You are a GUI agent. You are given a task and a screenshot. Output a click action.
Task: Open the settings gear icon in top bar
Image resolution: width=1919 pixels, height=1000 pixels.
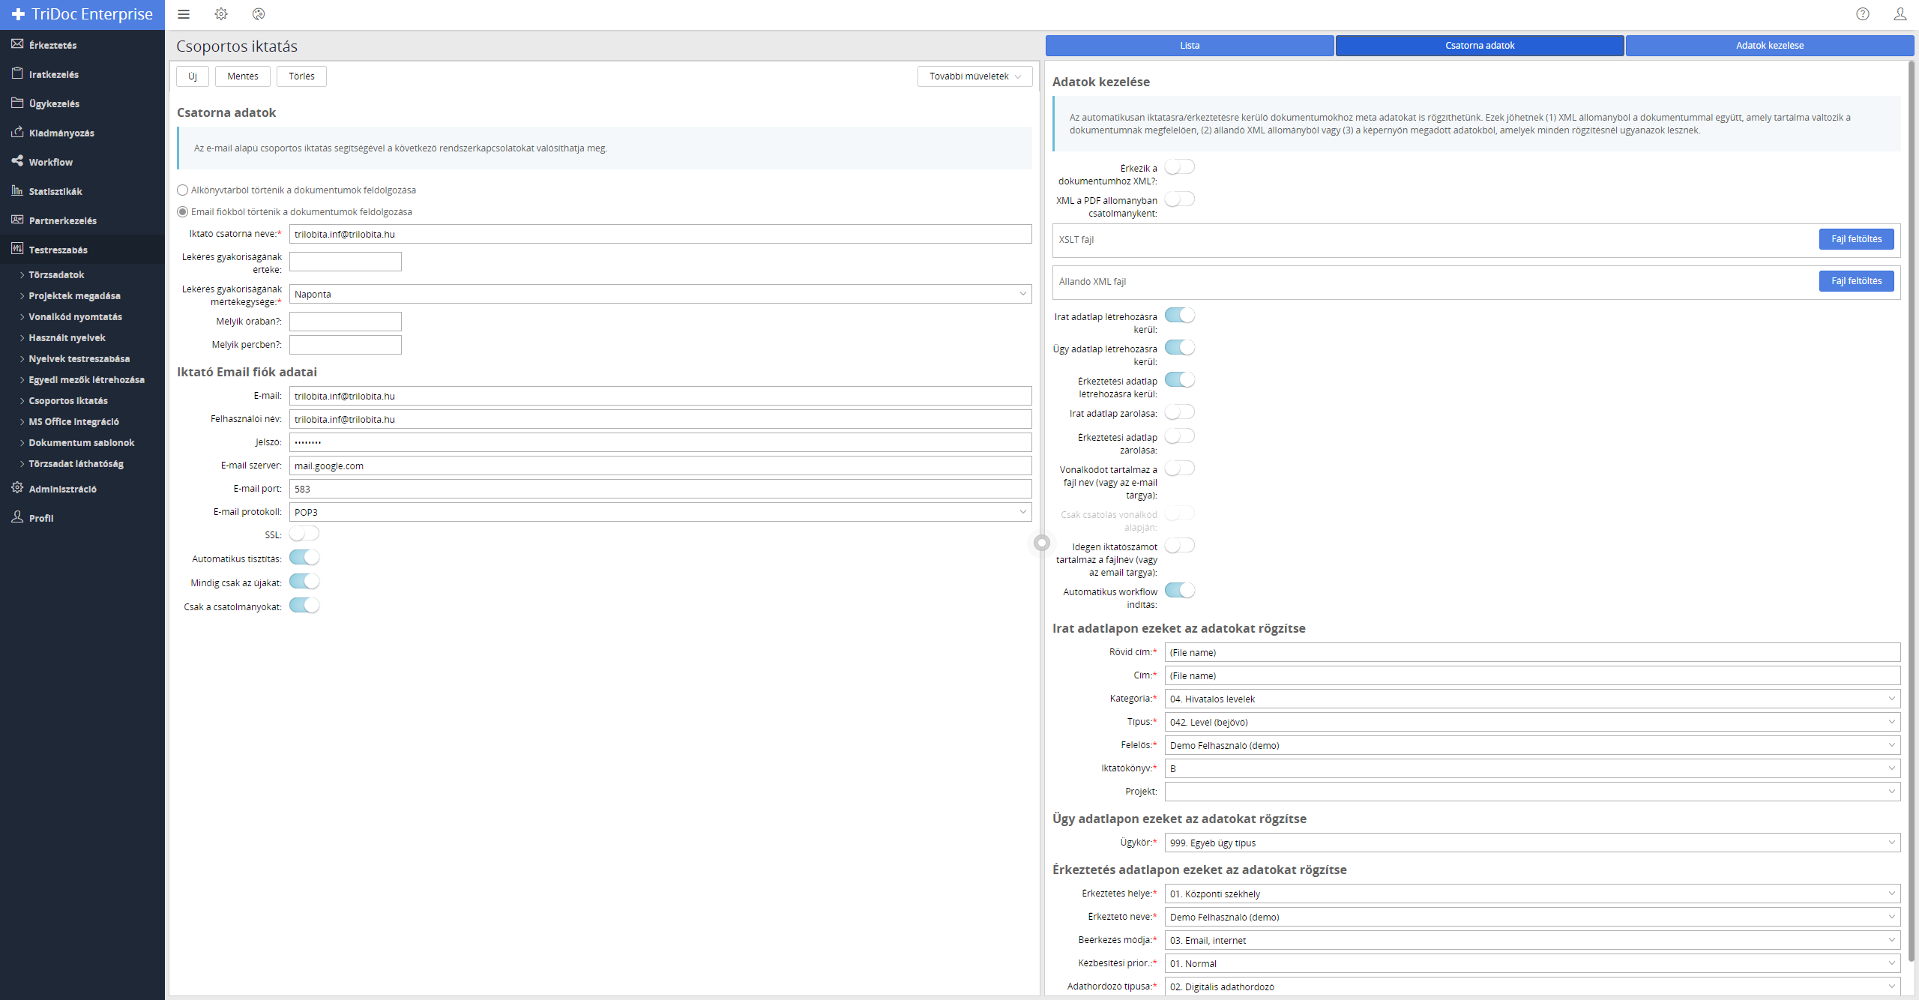tap(221, 14)
